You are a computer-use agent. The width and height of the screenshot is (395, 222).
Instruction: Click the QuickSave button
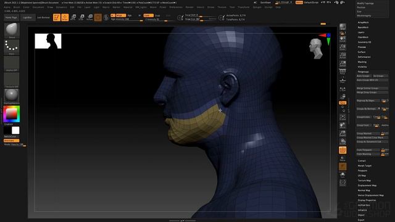[265, 2]
